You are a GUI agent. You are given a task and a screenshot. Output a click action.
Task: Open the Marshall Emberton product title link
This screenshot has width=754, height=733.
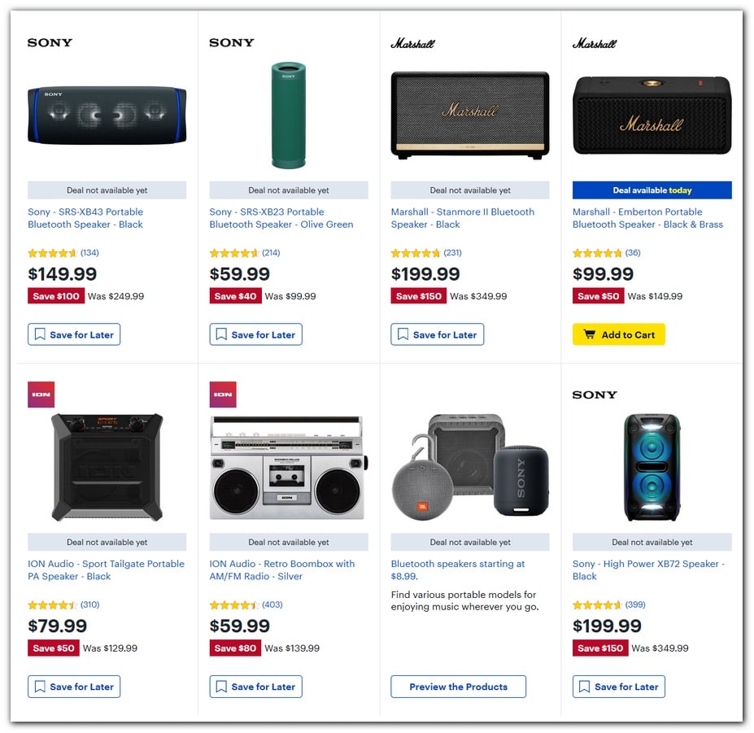(x=647, y=218)
